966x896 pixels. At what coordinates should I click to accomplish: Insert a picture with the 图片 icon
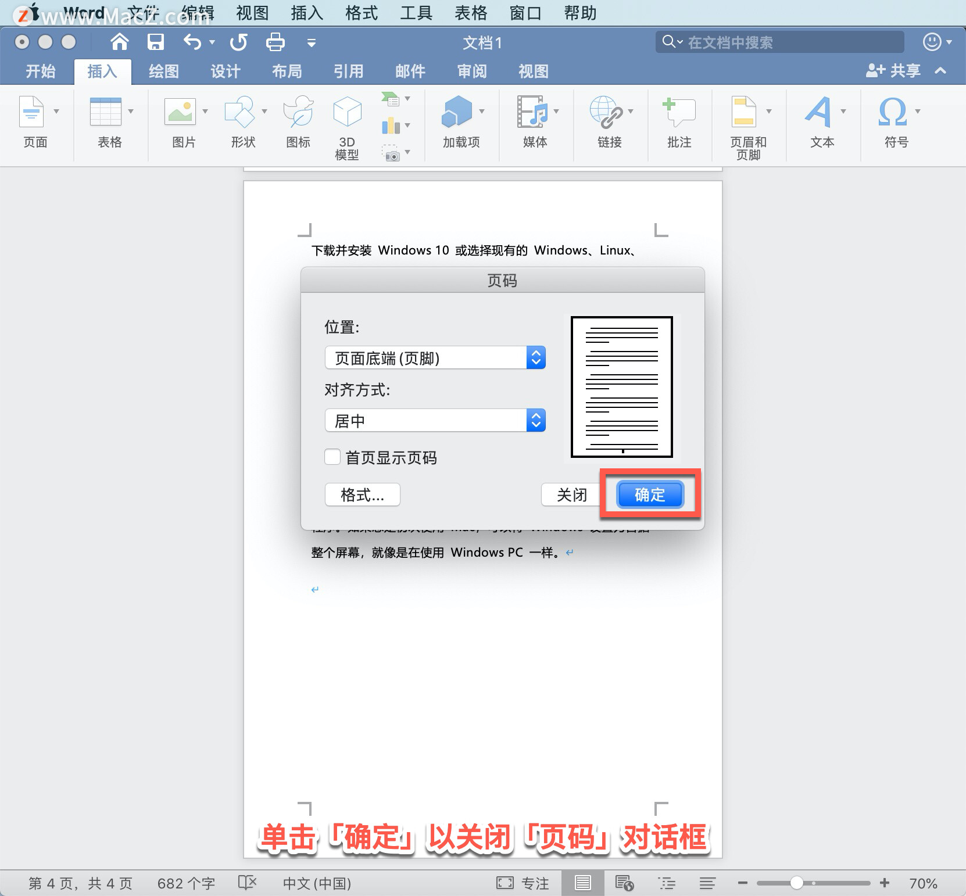click(180, 112)
